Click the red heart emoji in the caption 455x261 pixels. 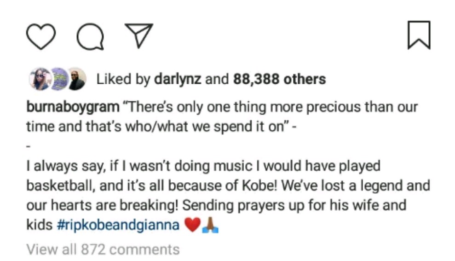pos(192,226)
